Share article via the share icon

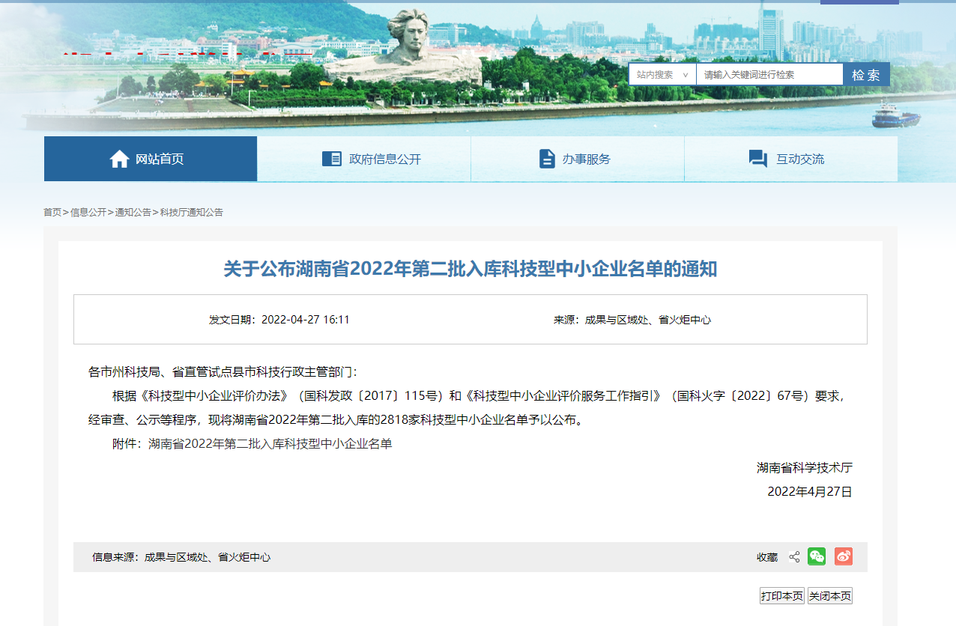tap(794, 557)
